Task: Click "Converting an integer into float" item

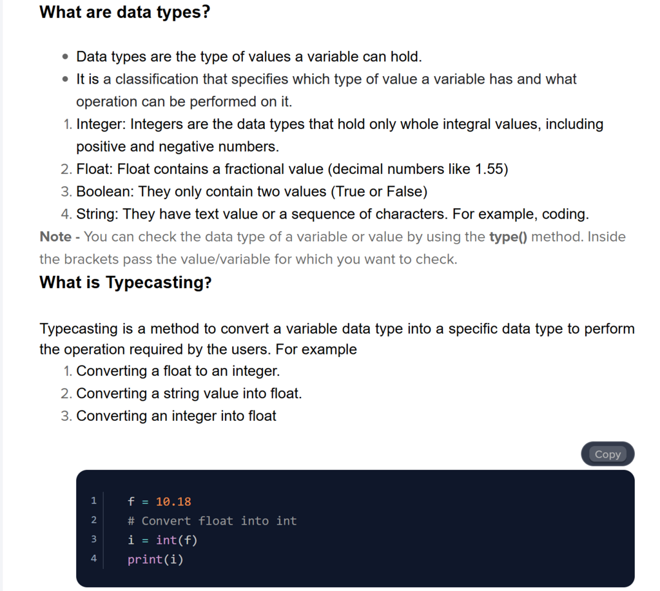Action: (176, 416)
